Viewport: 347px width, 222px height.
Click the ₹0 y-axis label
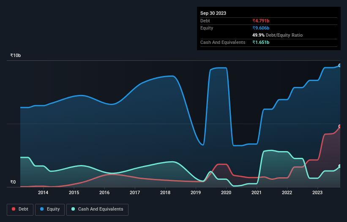13,182
